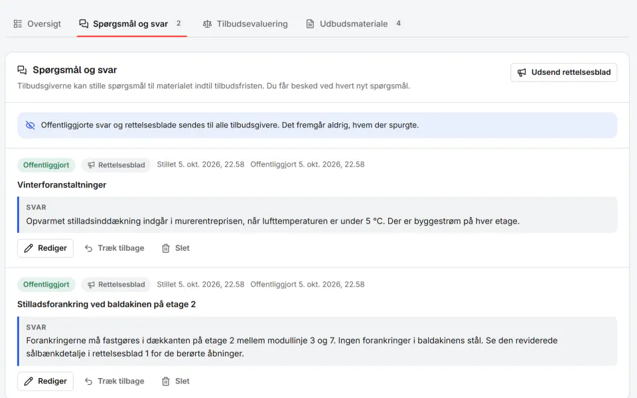
Task: Click the question title Vinterforanstaltninger
Action: (x=62, y=185)
